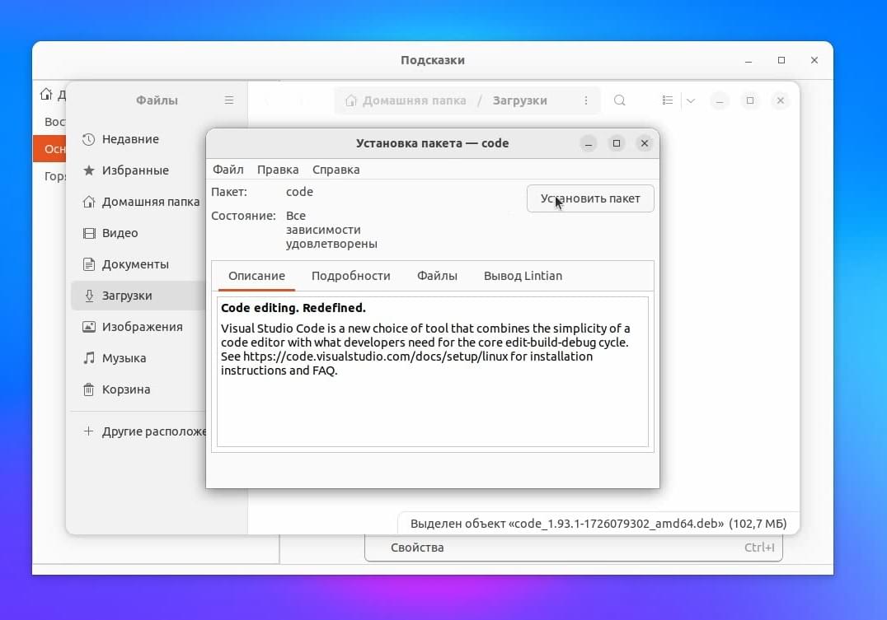Image resolution: width=887 pixels, height=620 pixels.
Task: Open the Files hamburger menu
Action: (229, 100)
